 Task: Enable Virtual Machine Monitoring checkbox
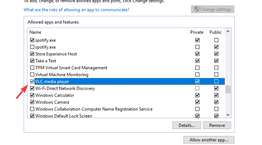32,75
